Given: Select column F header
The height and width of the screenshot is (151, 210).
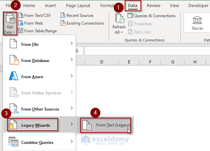Looking at the screenshot, I should tap(150, 62).
